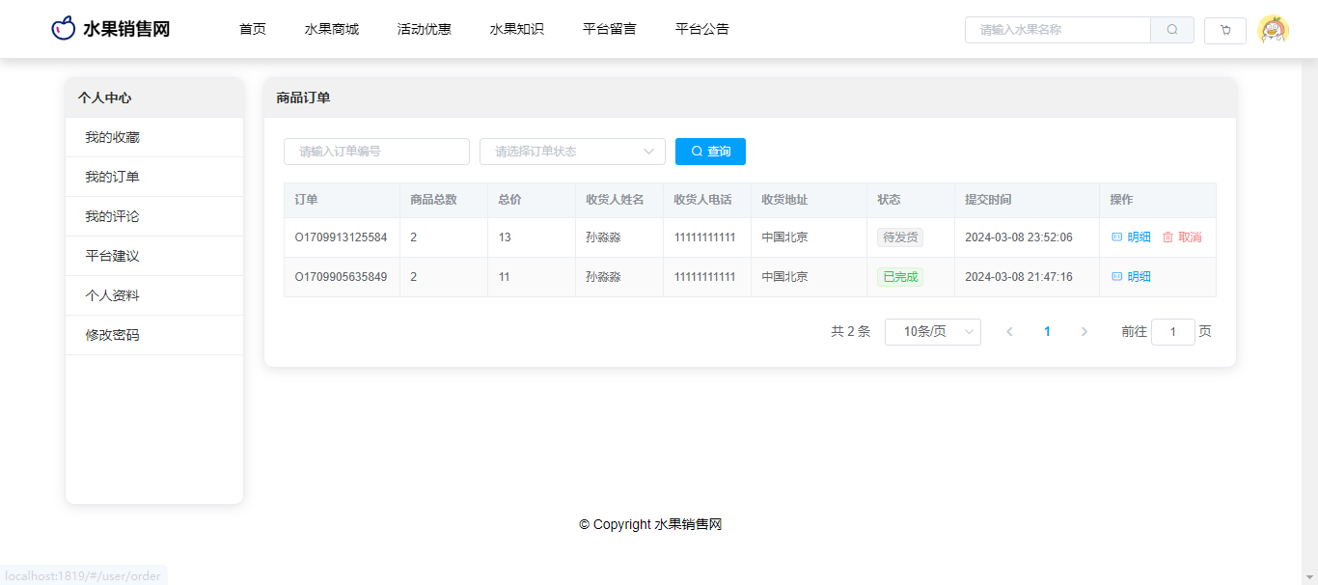Go to previous page arrow

[x=1009, y=332]
